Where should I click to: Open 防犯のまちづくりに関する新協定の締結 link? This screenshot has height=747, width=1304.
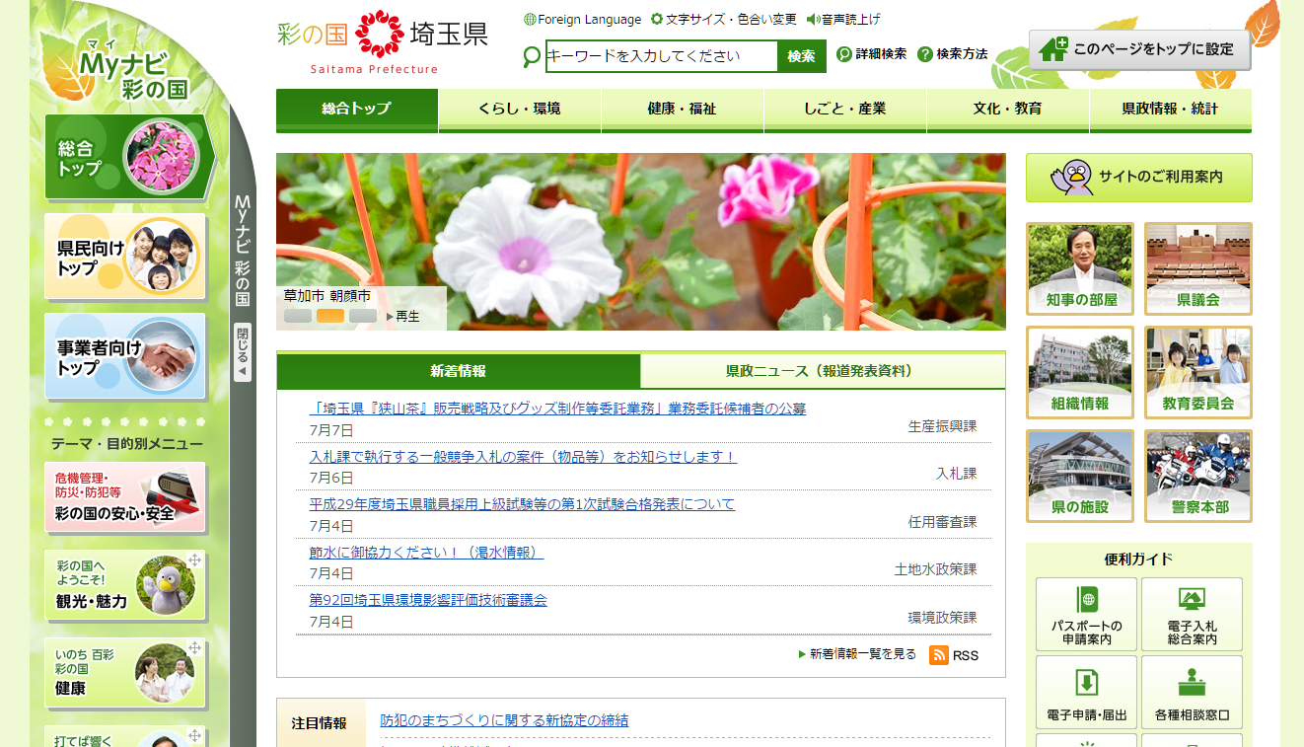tap(504, 720)
